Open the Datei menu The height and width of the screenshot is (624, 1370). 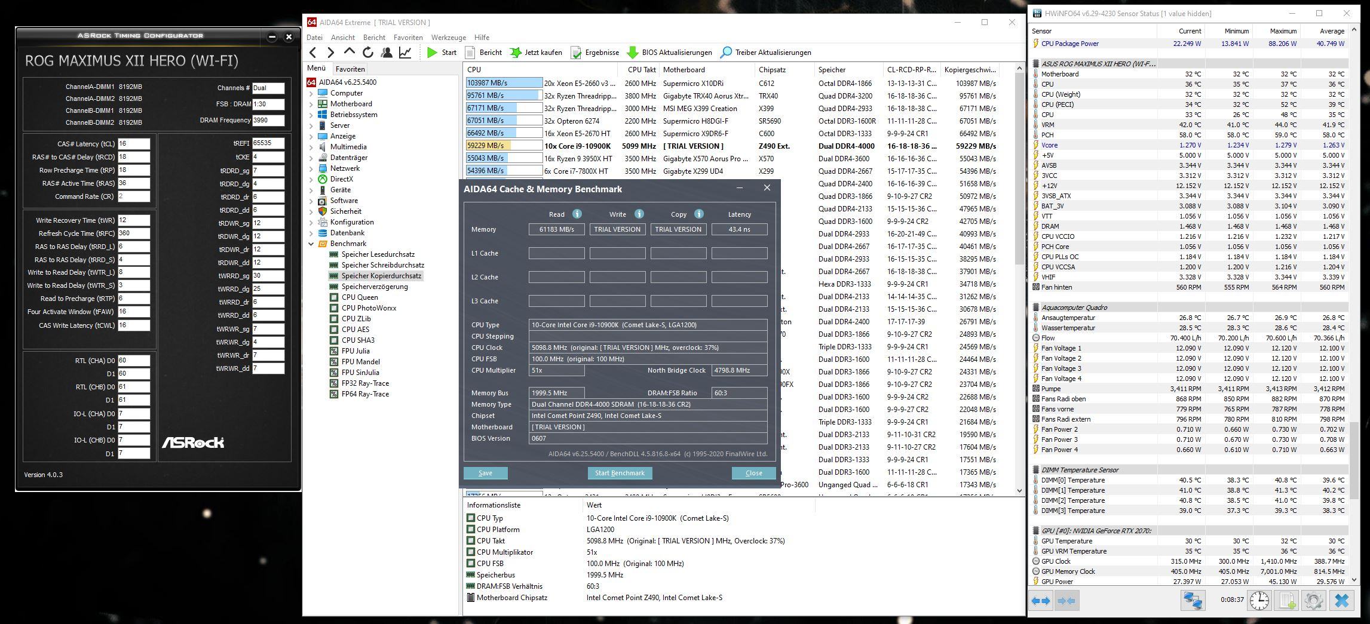[314, 37]
